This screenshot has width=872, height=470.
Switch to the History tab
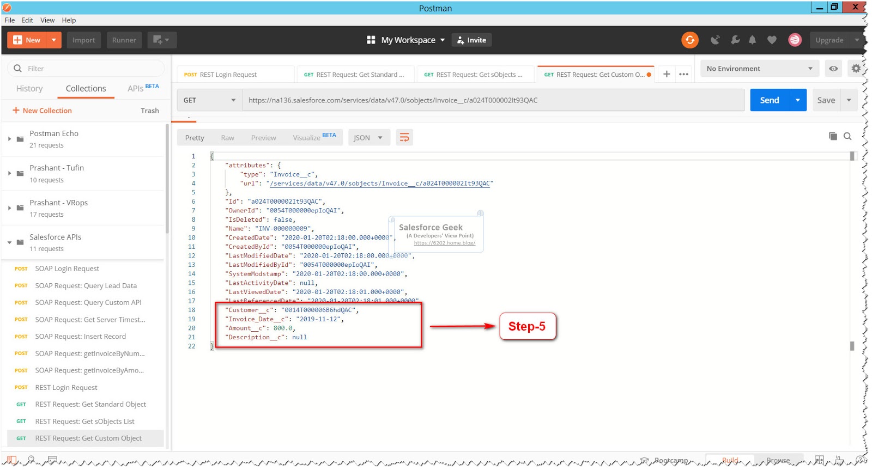(29, 88)
